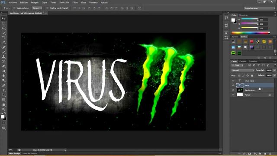Switch to the Canales tab
The image size is (277, 156).
[242, 62]
